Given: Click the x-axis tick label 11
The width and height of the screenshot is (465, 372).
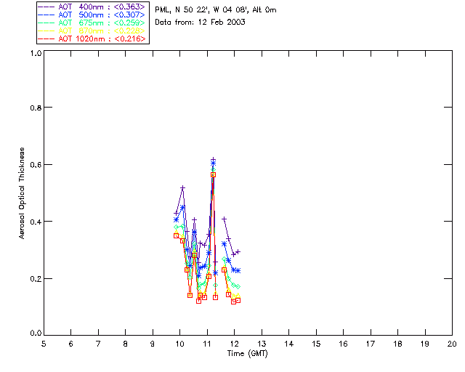Looking at the screenshot, I should (207, 344).
